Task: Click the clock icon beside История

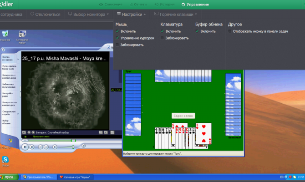Action: click(x=157, y=5)
